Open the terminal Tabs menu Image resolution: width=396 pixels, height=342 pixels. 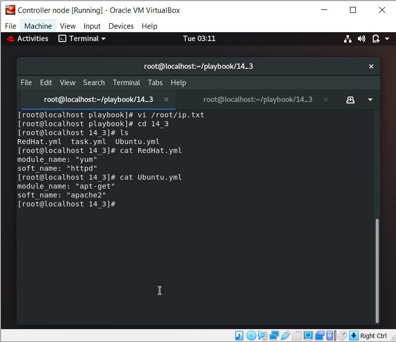click(x=155, y=83)
